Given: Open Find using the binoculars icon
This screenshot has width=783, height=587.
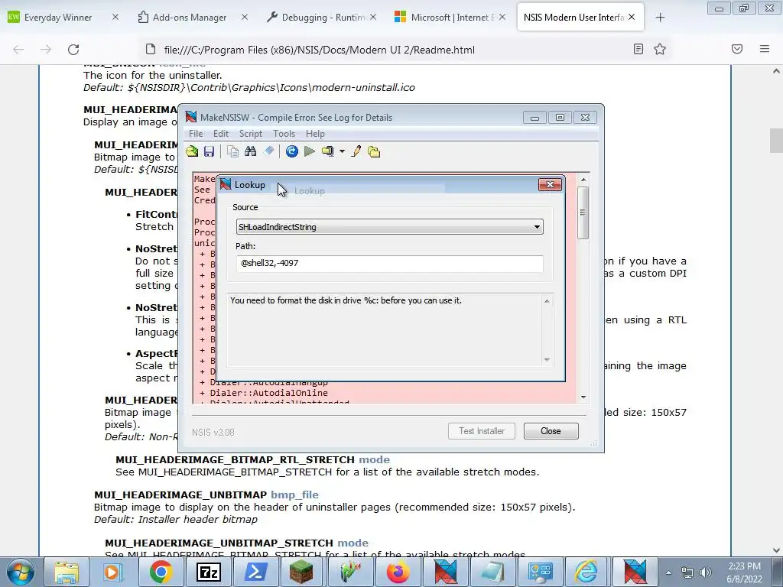Looking at the screenshot, I should [251, 151].
